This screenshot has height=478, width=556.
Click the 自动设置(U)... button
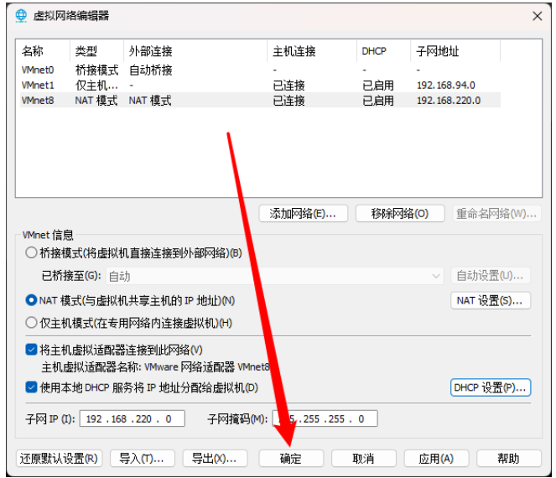(x=491, y=276)
